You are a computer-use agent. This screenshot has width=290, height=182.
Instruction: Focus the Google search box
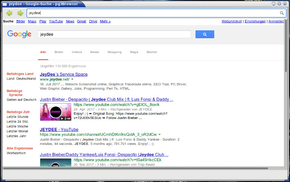114,34
